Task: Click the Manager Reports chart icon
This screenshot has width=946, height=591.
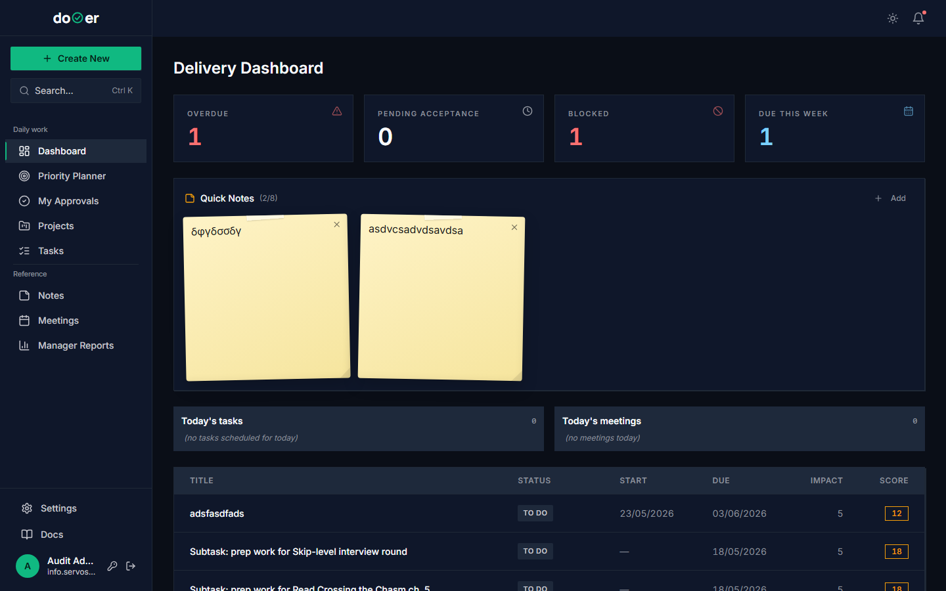Action: tap(24, 345)
